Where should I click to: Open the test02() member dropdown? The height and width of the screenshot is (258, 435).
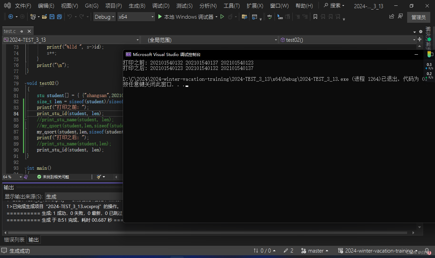[x=348, y=40]
